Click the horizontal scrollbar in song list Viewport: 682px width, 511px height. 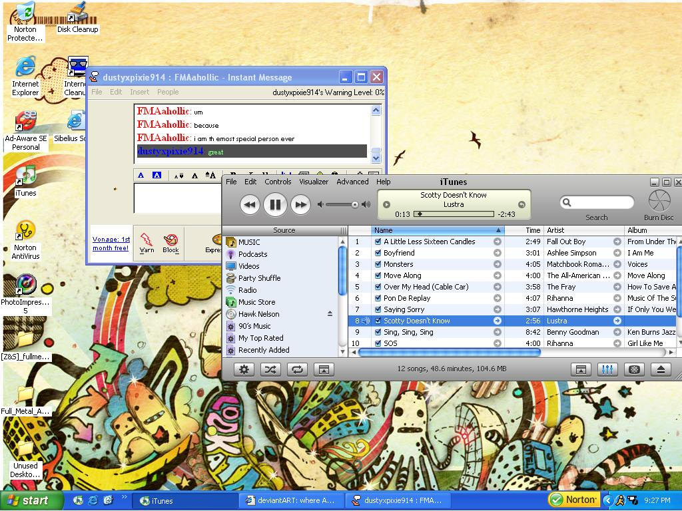(x=449, y=352)
